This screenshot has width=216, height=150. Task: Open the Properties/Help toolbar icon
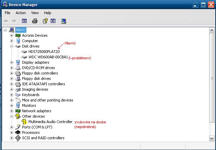(45, 21)
